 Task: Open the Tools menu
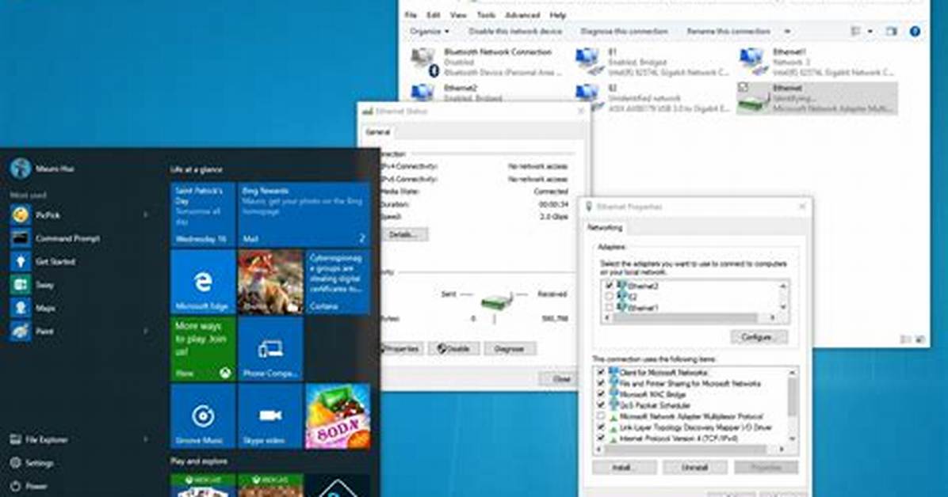click(x=486, y=15)
